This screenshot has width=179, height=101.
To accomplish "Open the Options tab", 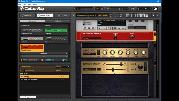I will click(x=62, y=15).
